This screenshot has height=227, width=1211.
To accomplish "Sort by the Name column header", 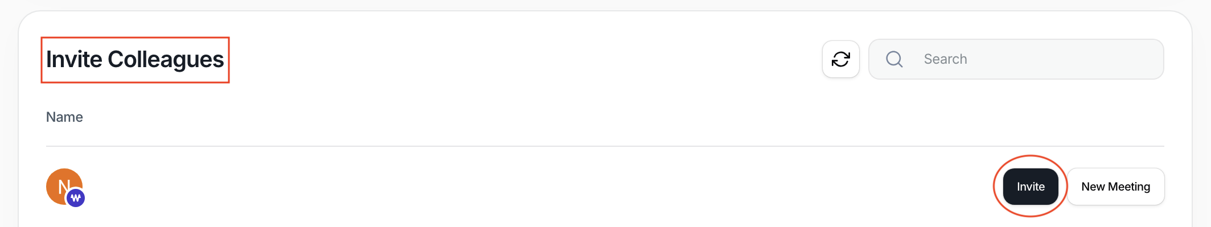I will (64, 117).
